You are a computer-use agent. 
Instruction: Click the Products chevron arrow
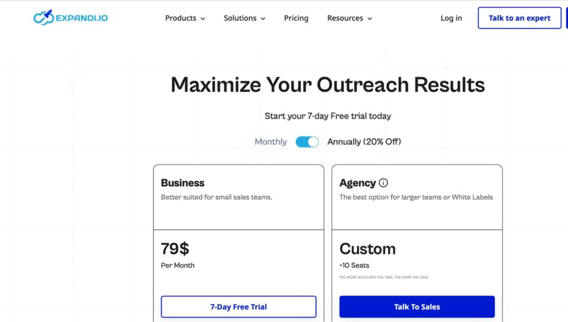(x=202, y=19)
